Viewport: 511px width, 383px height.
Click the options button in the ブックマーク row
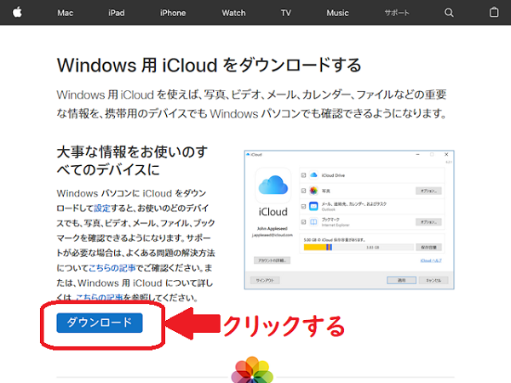428,222
